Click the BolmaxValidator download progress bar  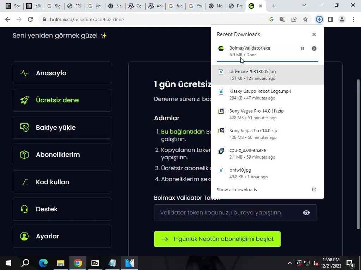(x=267, y=62)
